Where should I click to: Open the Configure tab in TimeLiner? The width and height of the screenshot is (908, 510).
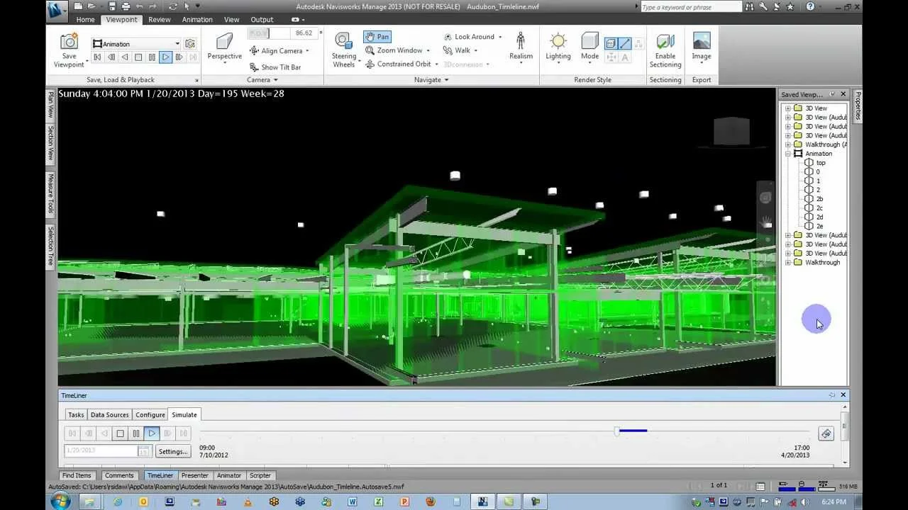click(x=150, y=414)
